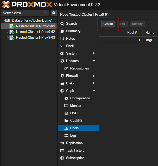
Task: Click the Proxmox logo
Action: [27, 5]
